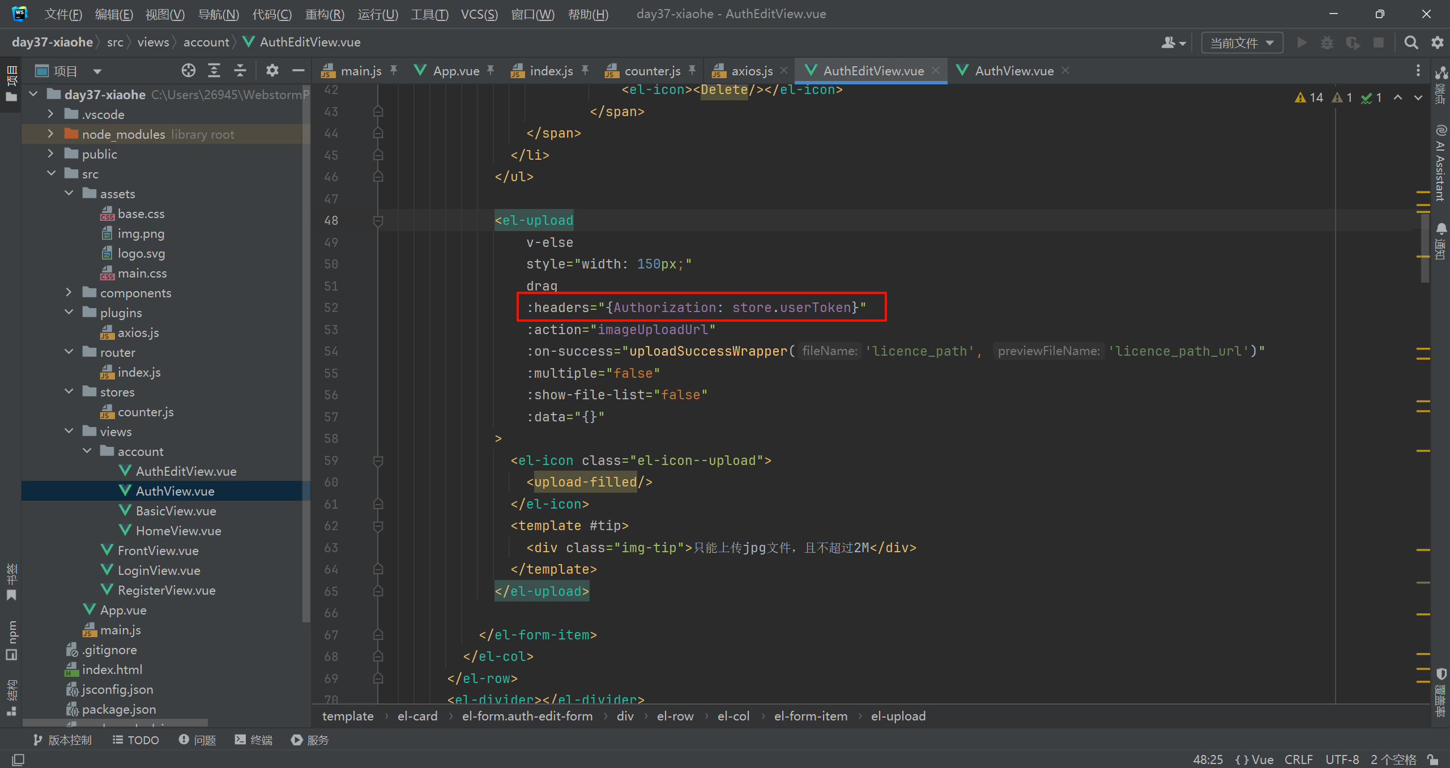The height and width of the screenshot is (768, 1450).
Task: Hide the project tool window
Action: 298,71
